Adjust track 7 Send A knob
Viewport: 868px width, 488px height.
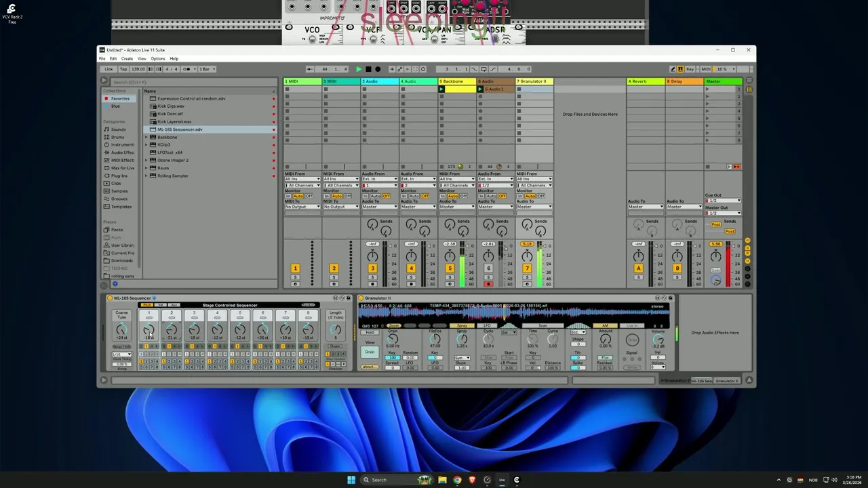tap(527, 224)
